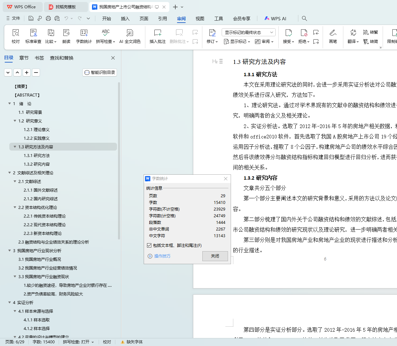Image resolution: width=397 pixels, height=346 pixels.
Task: Open the 引用 ribbon tab
Action: [x=163, y=18]
